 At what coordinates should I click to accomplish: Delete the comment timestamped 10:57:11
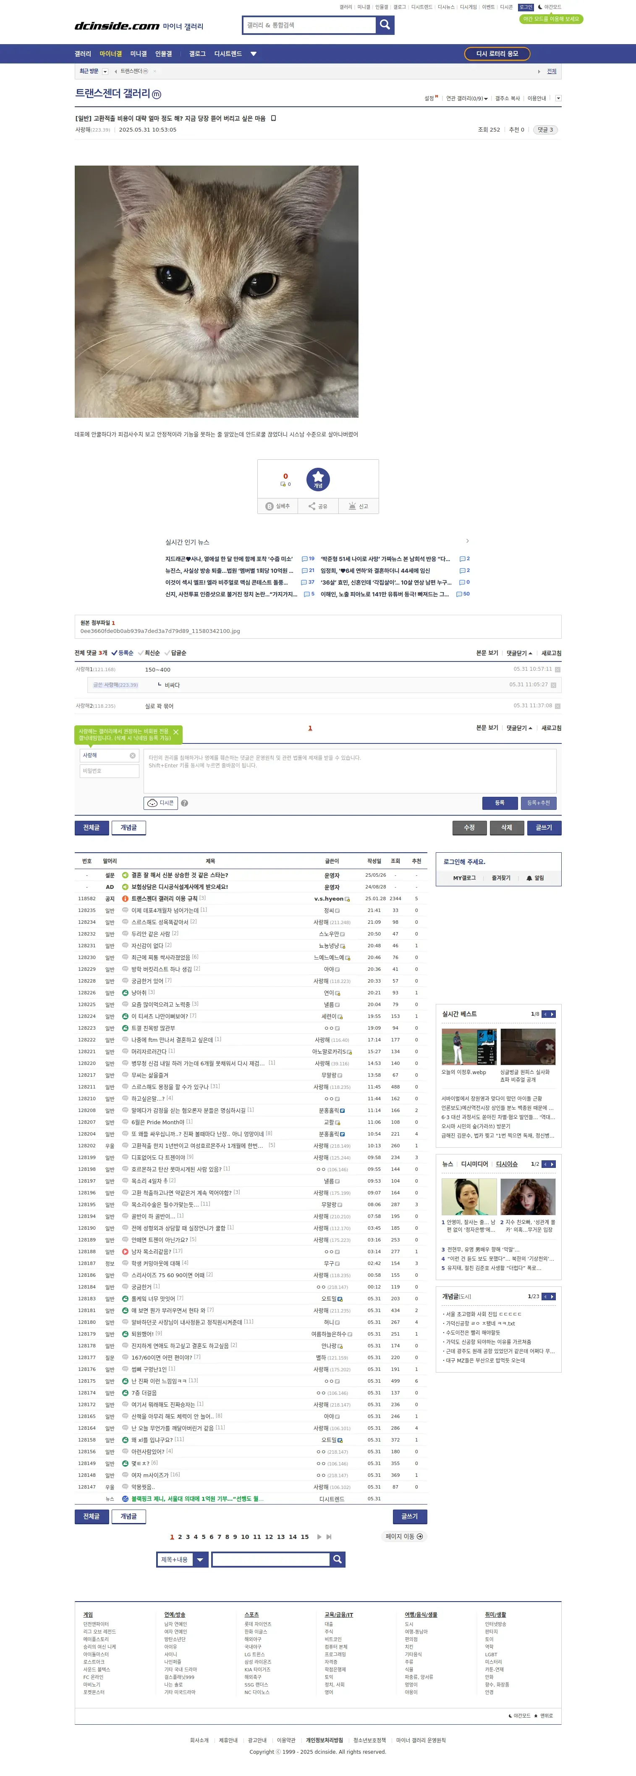click(557, 669)
